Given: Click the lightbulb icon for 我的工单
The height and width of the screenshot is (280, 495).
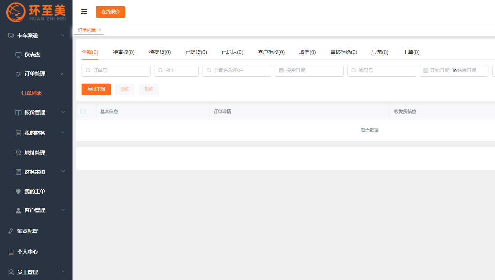Looking at the screenshot, I should (18, 191).
